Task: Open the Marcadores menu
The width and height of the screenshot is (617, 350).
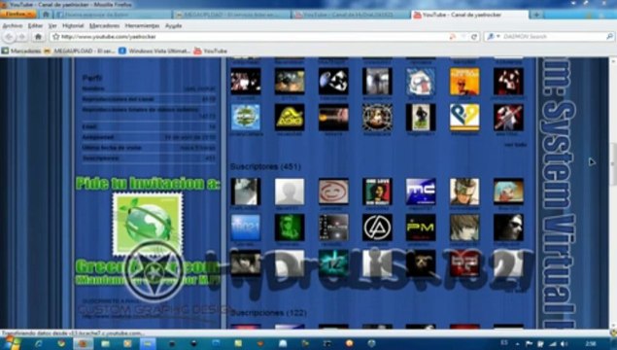Action: [x=104, y=25]
